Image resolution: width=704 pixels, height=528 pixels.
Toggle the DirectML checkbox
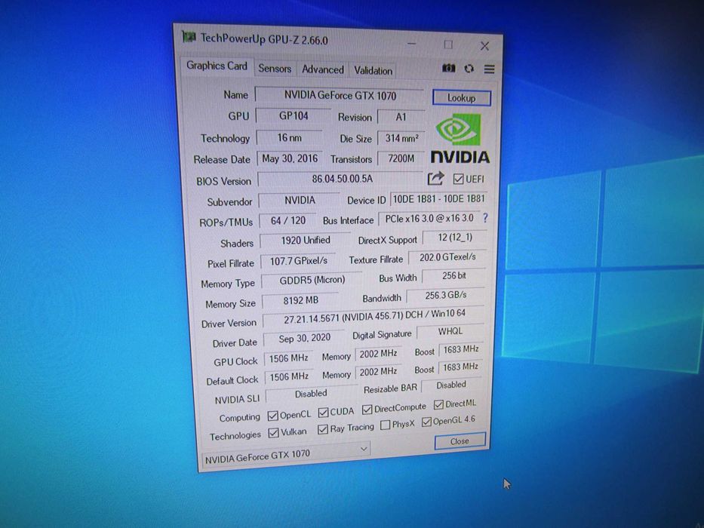[x=438, y=405]
